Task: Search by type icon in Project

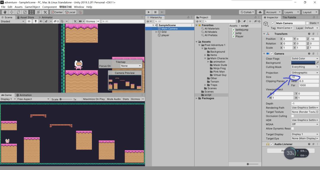Action: click(239, 21)
